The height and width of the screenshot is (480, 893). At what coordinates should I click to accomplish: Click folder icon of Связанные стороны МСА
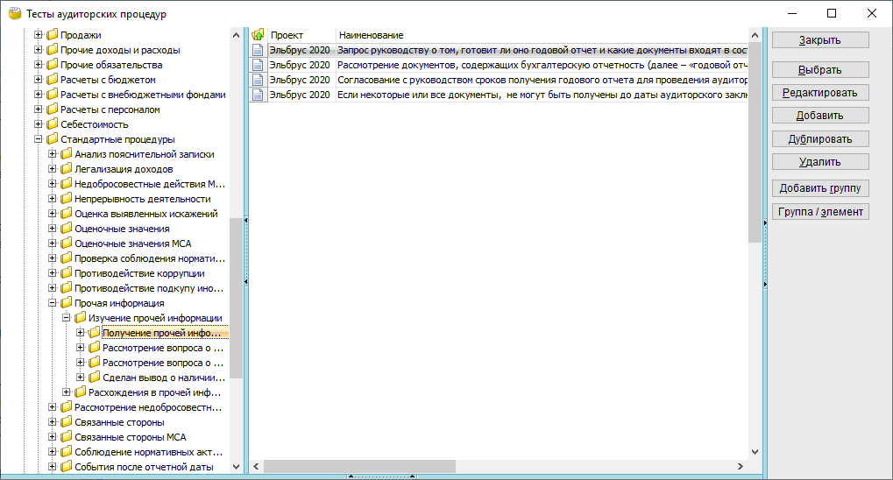[x=67, y=437]
